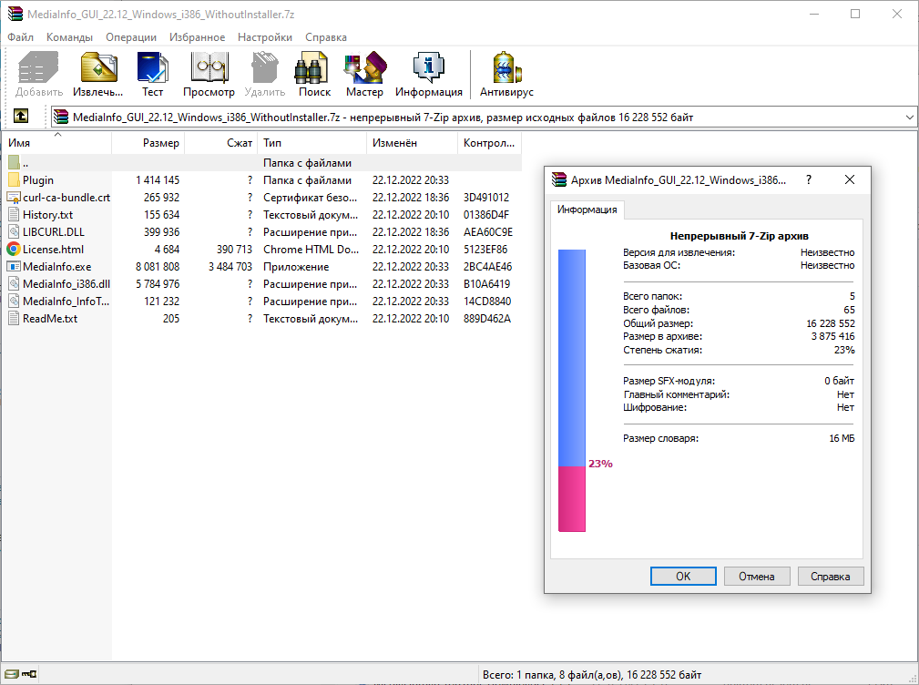The image size is (919, 685).
Task: Click the History.txt file icon
Action: 14,214
